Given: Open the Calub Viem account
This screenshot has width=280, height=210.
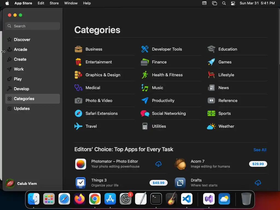Looking at the screenshot, I should (x=21, y=183).
